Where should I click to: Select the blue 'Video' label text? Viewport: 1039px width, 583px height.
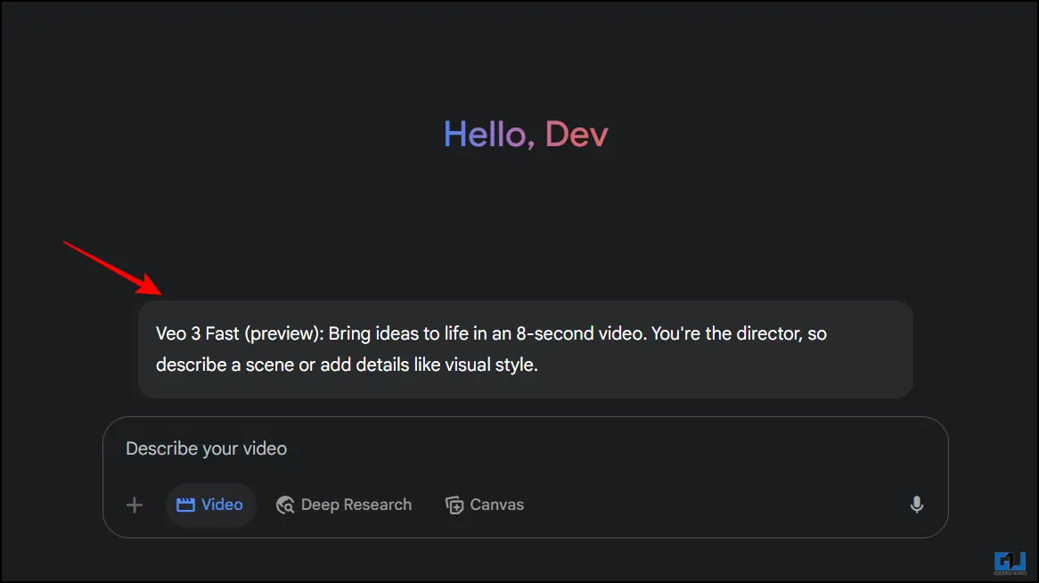[x=222, y=505]
